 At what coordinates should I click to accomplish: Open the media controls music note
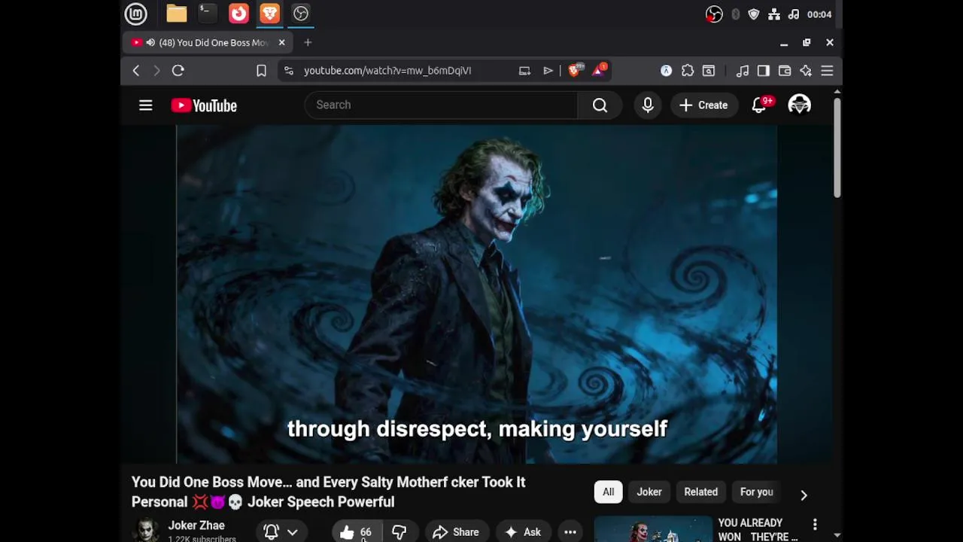[x=743, y=71]
